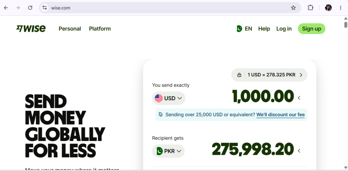The width and height of the screenshot is (348, 171).
Task: Open the EN language selector
Action: pos(244,28)
